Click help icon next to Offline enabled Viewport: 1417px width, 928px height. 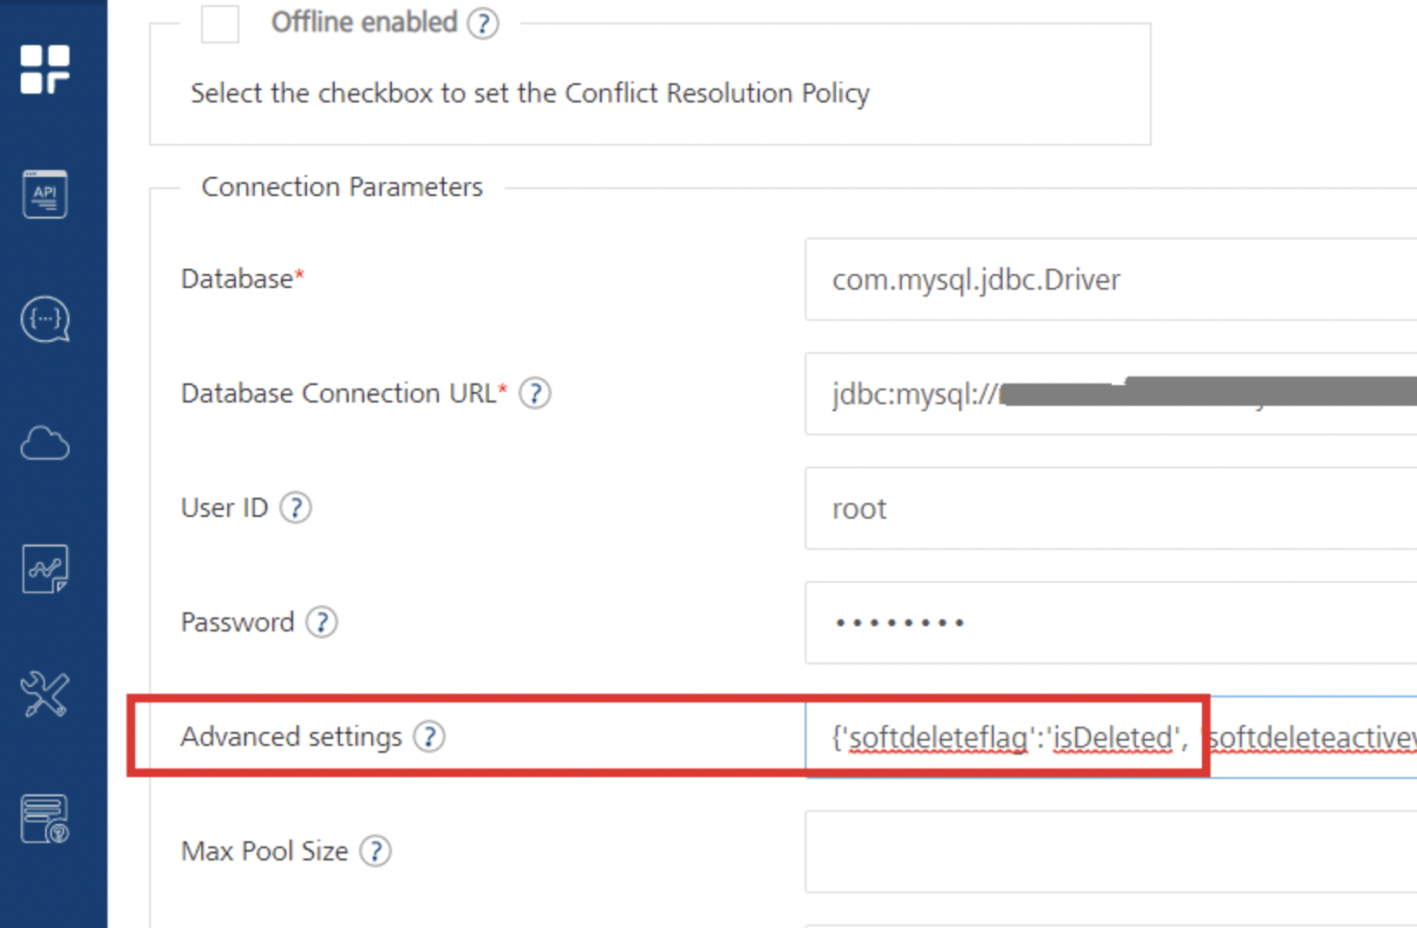click(483, 23)
